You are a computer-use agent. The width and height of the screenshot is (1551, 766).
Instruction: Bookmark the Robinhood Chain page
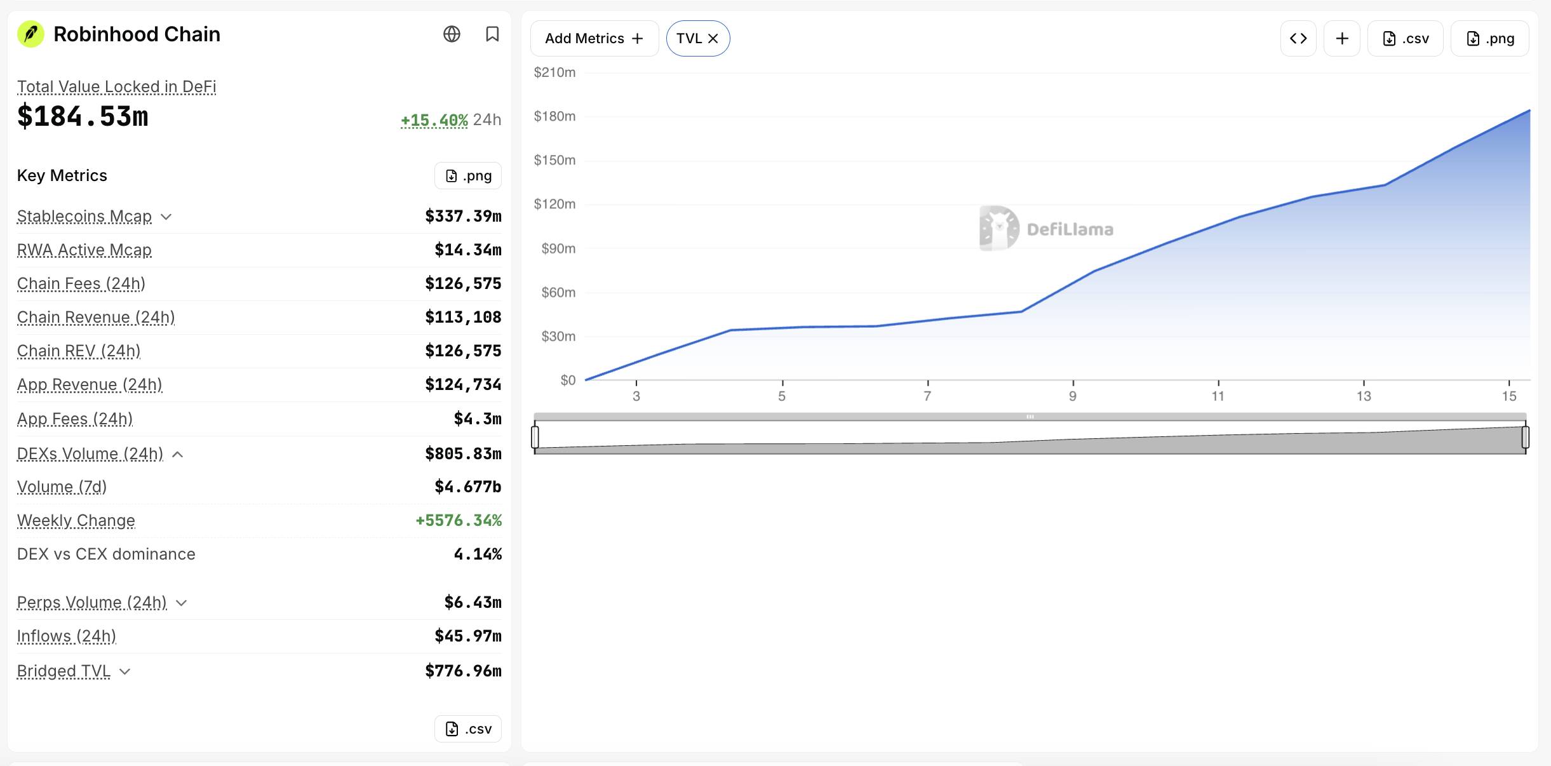coord(492,34)
